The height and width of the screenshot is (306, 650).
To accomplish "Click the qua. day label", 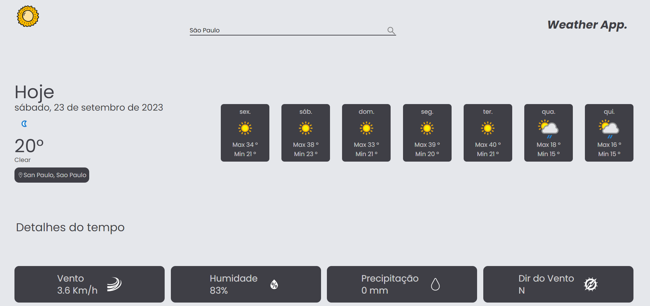I will pos(548,112).
